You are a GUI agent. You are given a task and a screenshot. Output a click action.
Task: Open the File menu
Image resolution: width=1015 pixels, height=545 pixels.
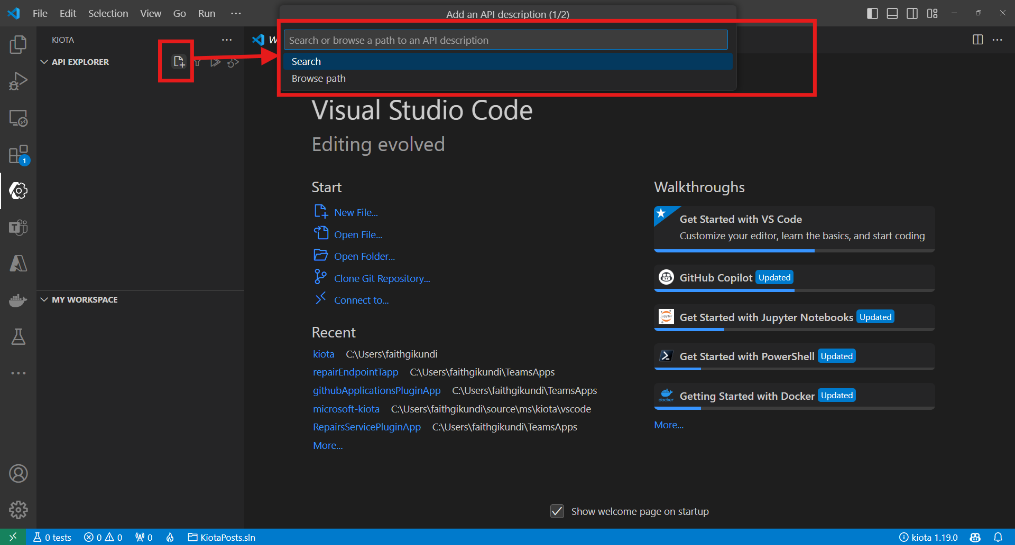click(40, 13)
